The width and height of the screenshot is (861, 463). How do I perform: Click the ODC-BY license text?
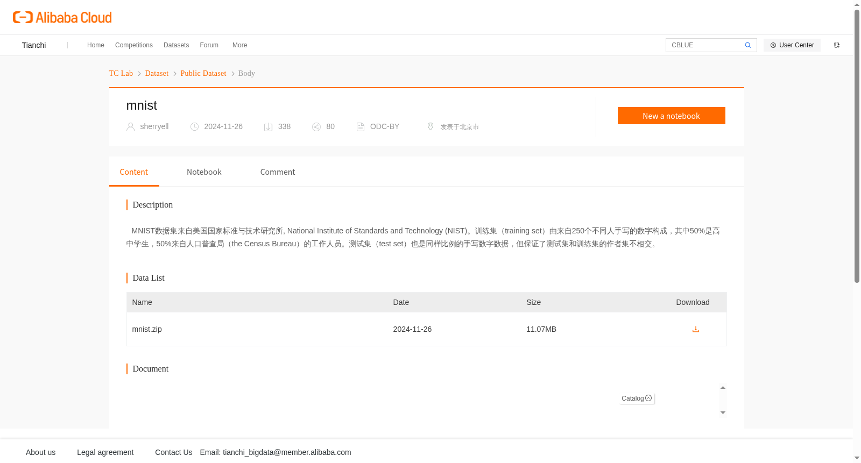[385, 126]
